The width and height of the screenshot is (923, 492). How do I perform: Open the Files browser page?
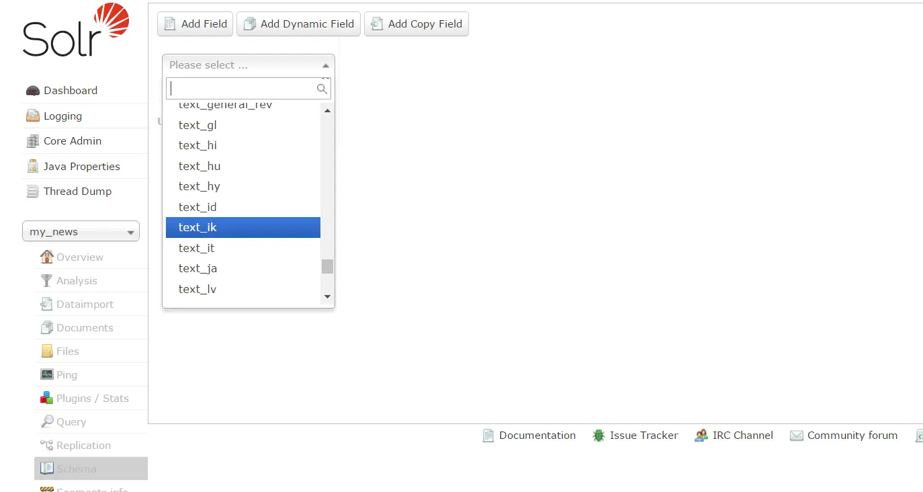click(68, 351)
